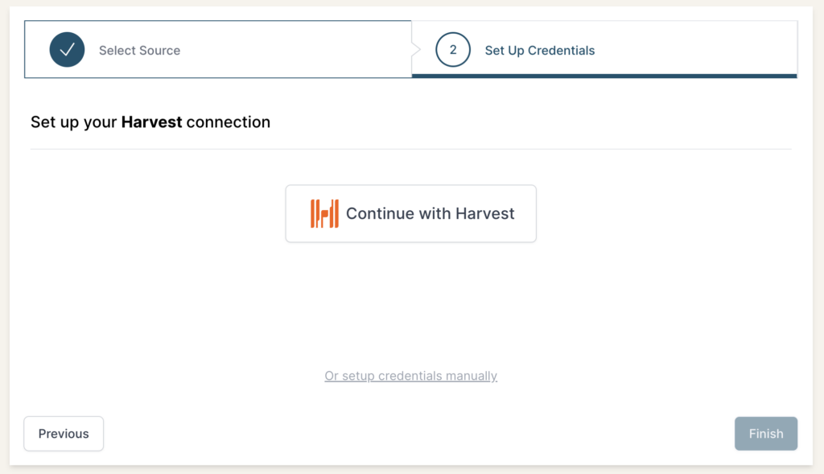Click the Finish button
Viewport: 824px width, 474px height.
(765, 434)
